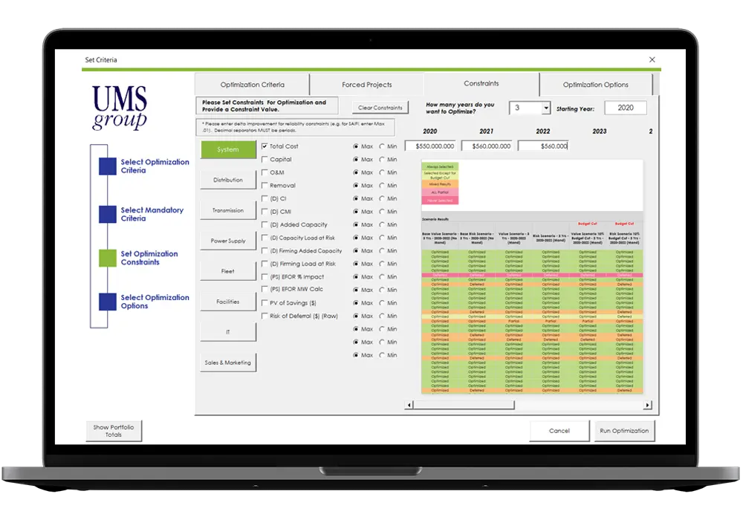Click the green square beside Set Optimization Constraints
This screenshot has width=743, height=520.
pyautogui.click(x=108, y=258)
